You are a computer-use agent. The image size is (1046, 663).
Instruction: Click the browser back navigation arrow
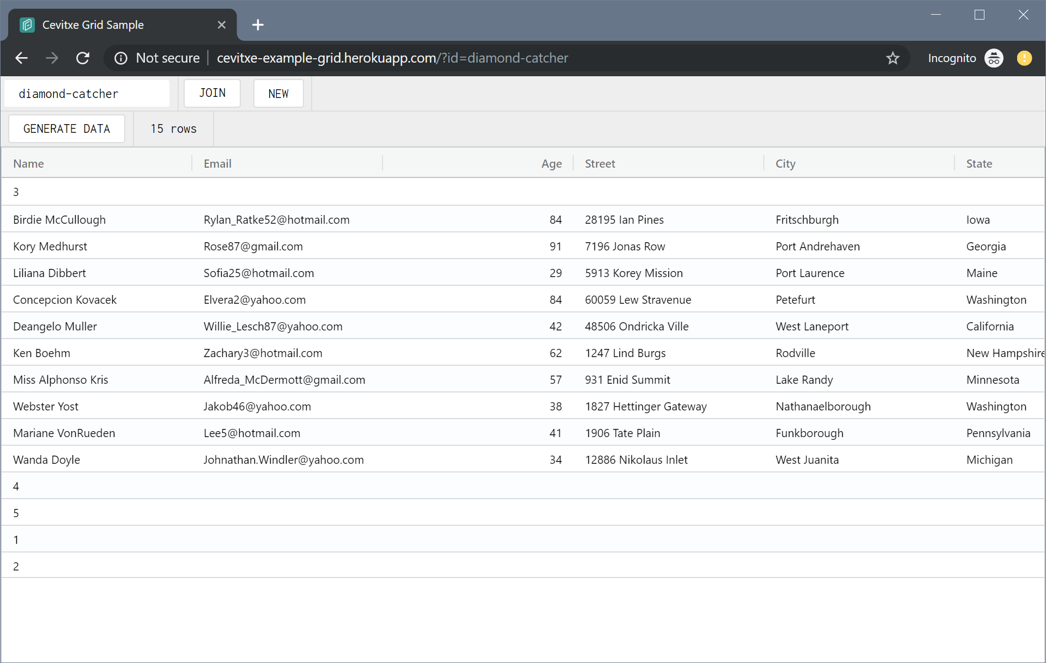click(x=21, y=58)
